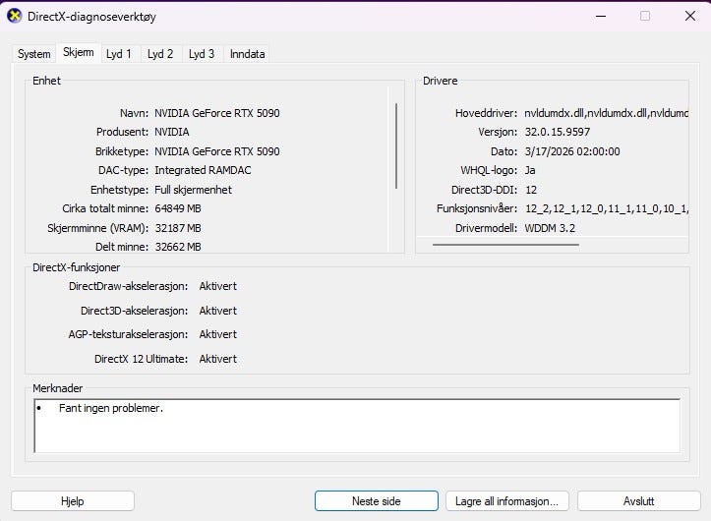Click DirectX 12 Ultimate status Aktivert

(x=218, y=359)
